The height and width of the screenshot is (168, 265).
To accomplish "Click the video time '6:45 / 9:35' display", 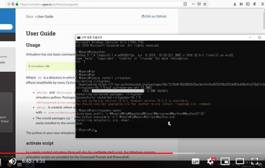I will [34, 161].
